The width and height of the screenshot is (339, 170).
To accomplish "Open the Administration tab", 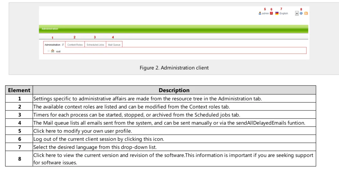I will point(54,44).
